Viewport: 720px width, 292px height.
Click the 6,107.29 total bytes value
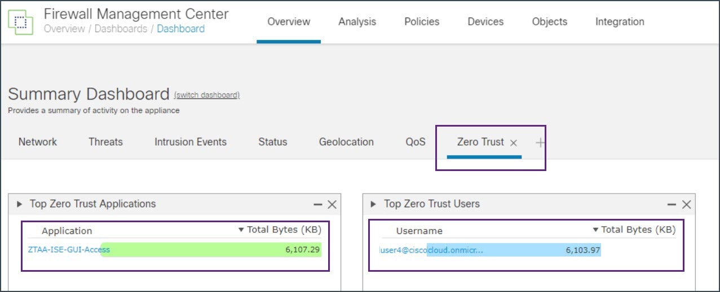coord(303,249)
